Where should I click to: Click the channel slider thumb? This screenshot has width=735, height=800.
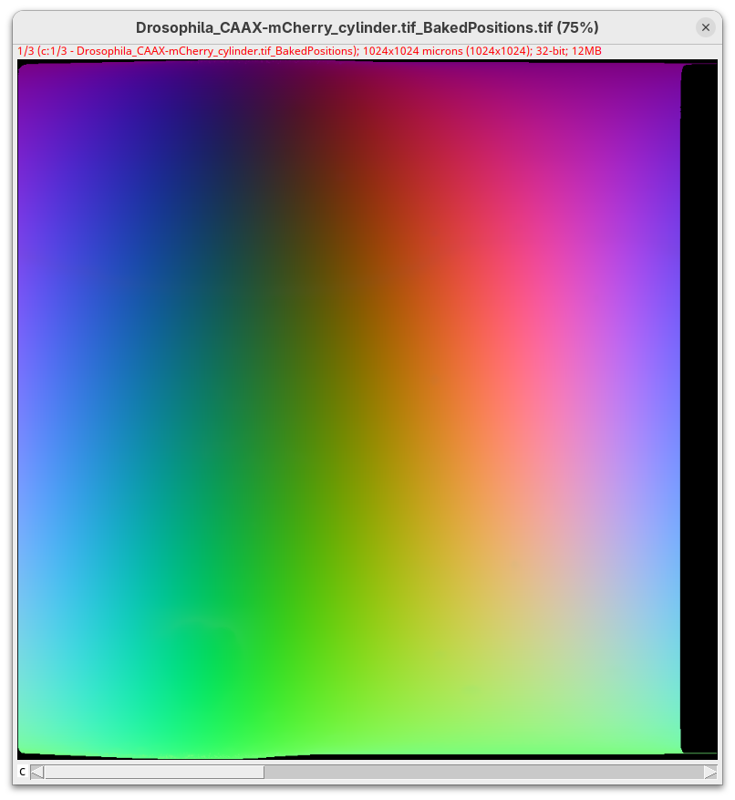153,773
